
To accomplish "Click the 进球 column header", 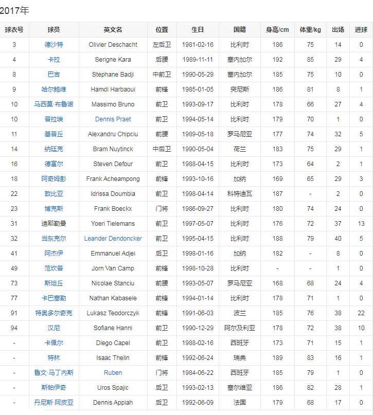I will pos(361,30).
